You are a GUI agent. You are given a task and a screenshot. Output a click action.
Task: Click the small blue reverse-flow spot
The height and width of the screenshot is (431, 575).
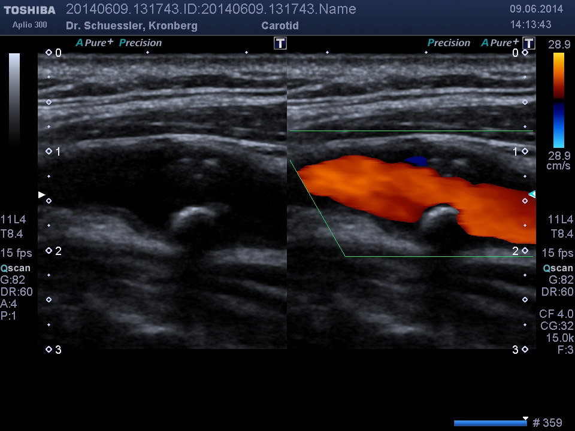coord(416,161)
